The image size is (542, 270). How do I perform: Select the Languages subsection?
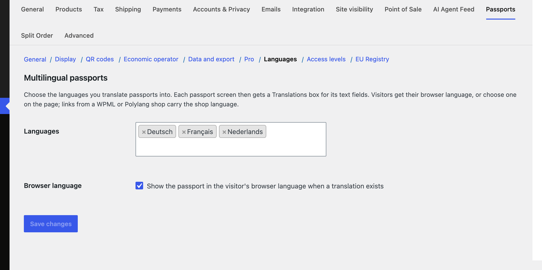[280, 59]
